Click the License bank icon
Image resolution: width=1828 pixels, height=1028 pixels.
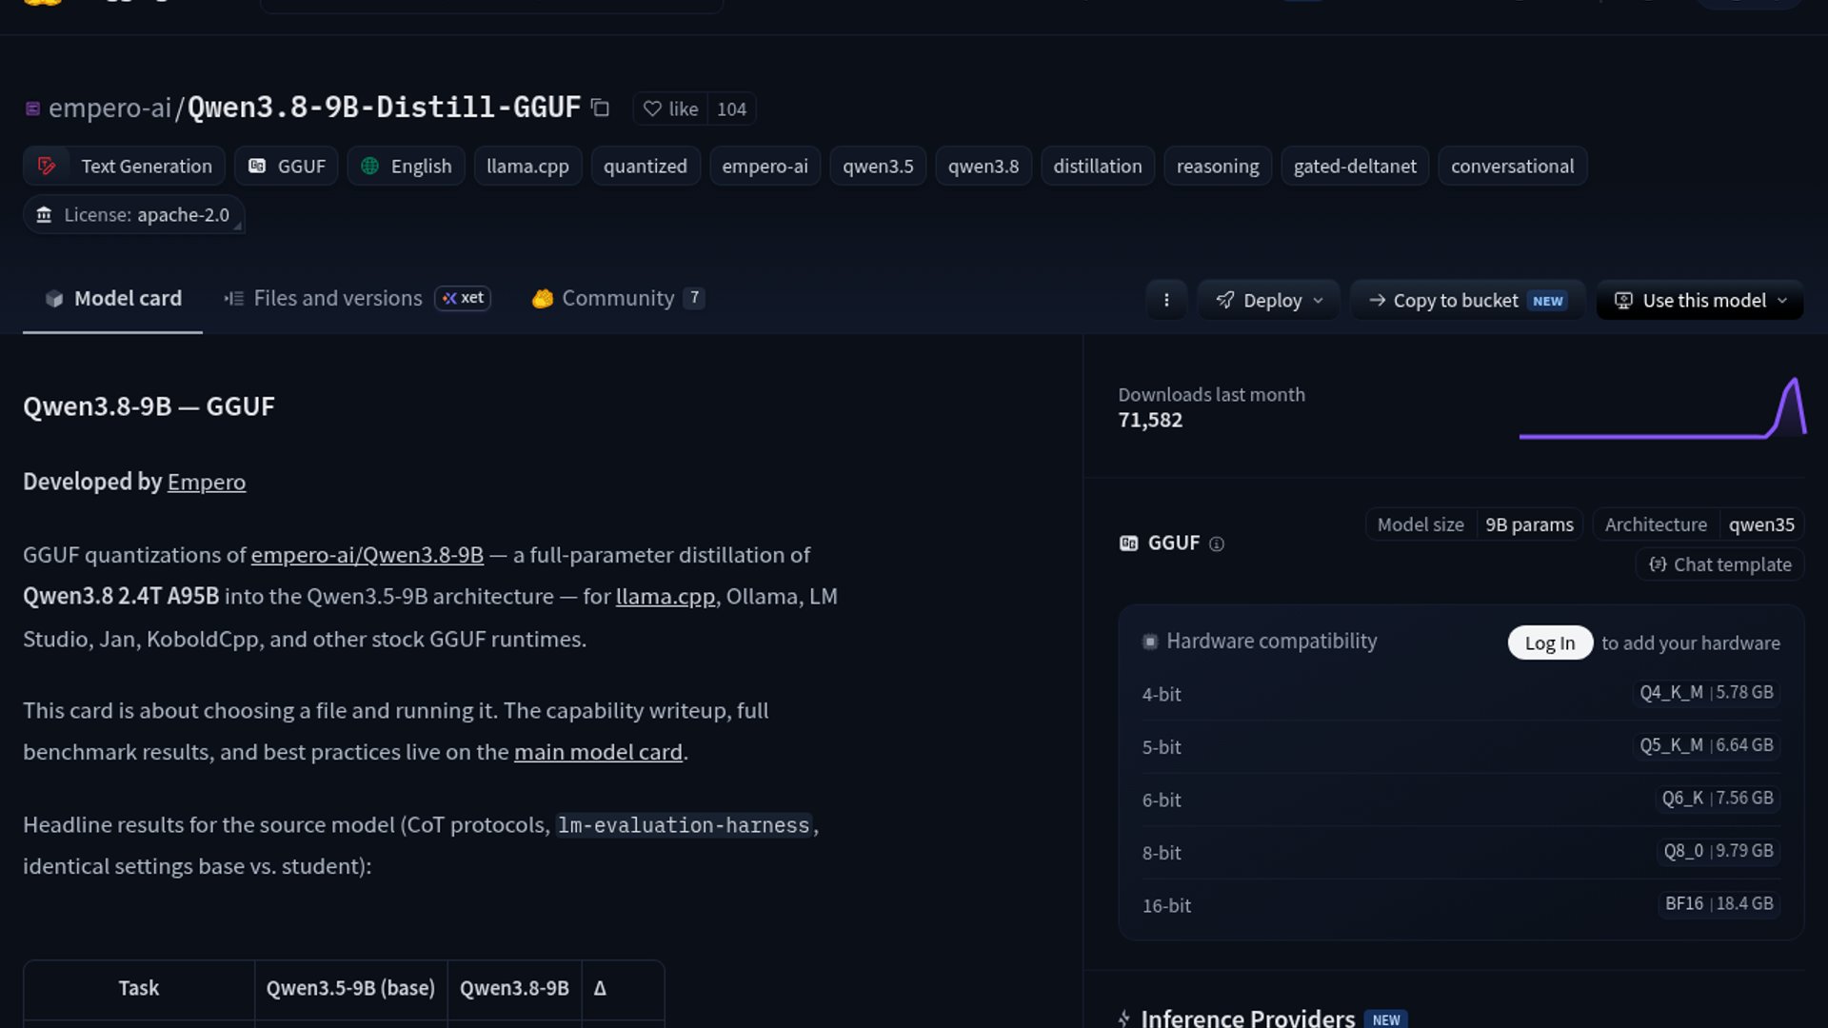pyautogui.click(x=44, y=215)
